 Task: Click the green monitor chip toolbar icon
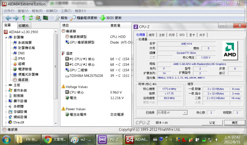tap(46, 18)
